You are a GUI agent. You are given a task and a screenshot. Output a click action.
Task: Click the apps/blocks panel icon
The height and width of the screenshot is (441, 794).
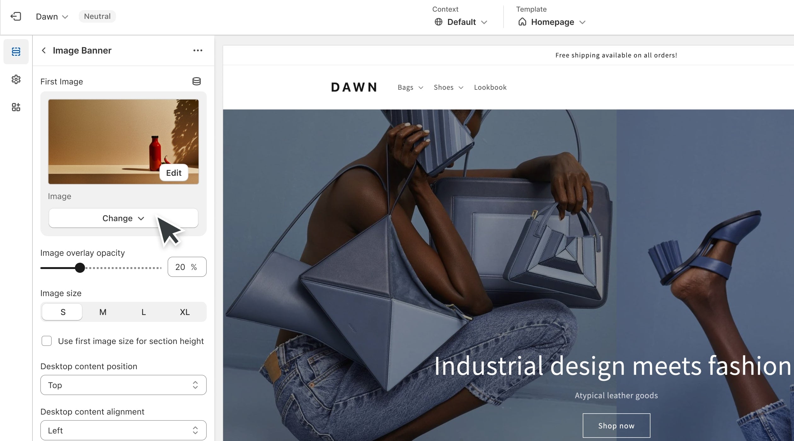pos(15,106)
